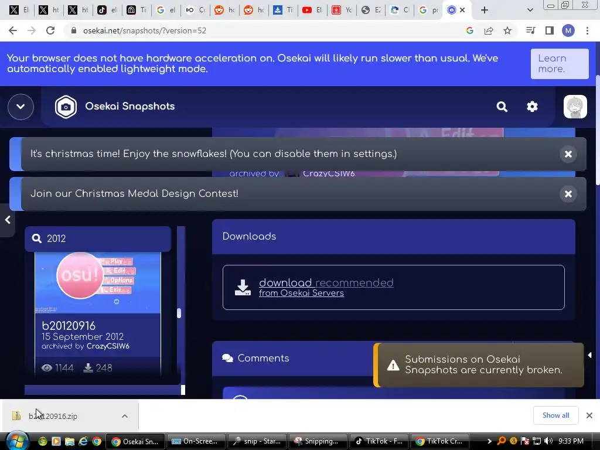This screenshot has width=600, height=450.
Task: Expand the b20120916.zip download options chevron
Action: (x=124, y=416)
